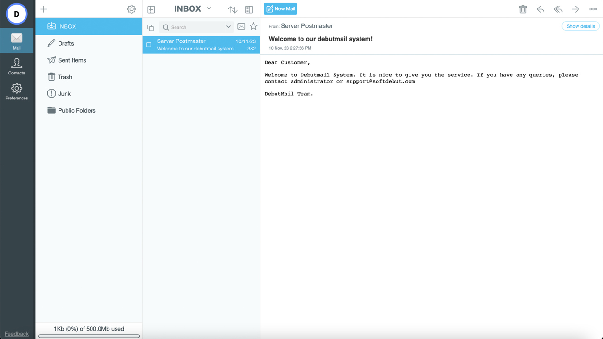Image resolution: width=603 pixels, height=339 pixels.
Task: Add a new folder with plus icon
Action: (43, 9)
